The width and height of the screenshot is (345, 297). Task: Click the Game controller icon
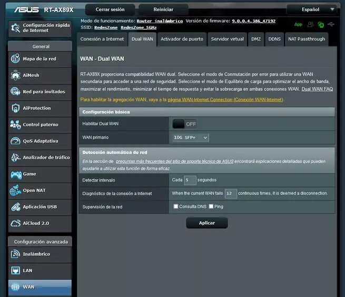tap(15, 174)
